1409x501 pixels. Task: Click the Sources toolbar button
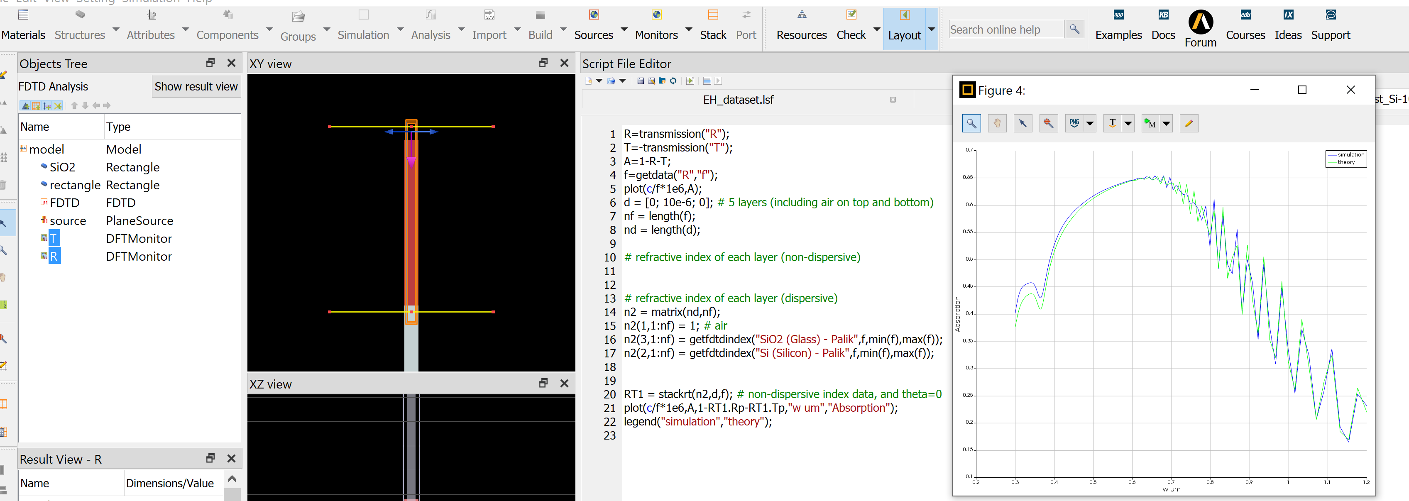pos(594,26)
